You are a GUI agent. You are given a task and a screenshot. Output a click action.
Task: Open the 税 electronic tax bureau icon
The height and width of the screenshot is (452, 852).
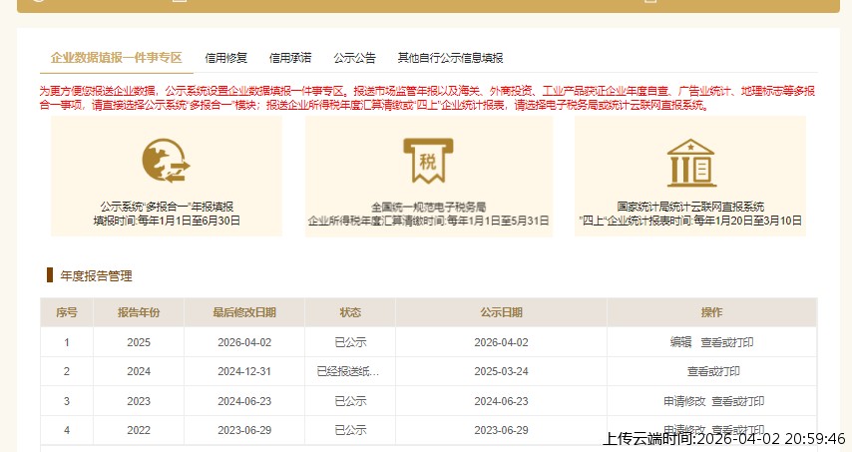tap(428, 161)
